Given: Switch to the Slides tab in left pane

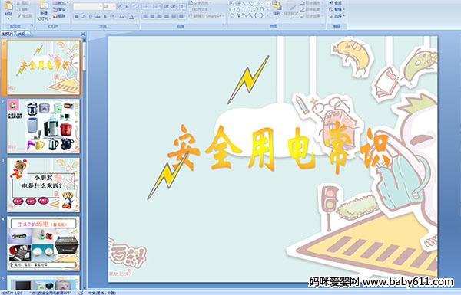Looking at the screenshot, I should pyautogui.click(x=8, y=34).
